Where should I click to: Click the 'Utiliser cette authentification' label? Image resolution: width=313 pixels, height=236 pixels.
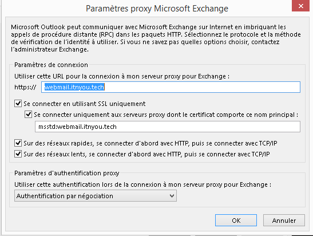142,184
